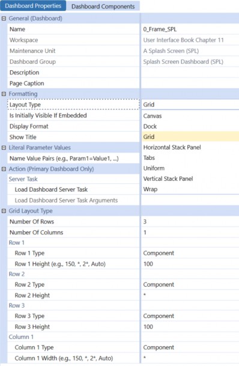The image size is (239, 366).
Task: Click the Row 1 group label
Action: [x=17, y=243]
